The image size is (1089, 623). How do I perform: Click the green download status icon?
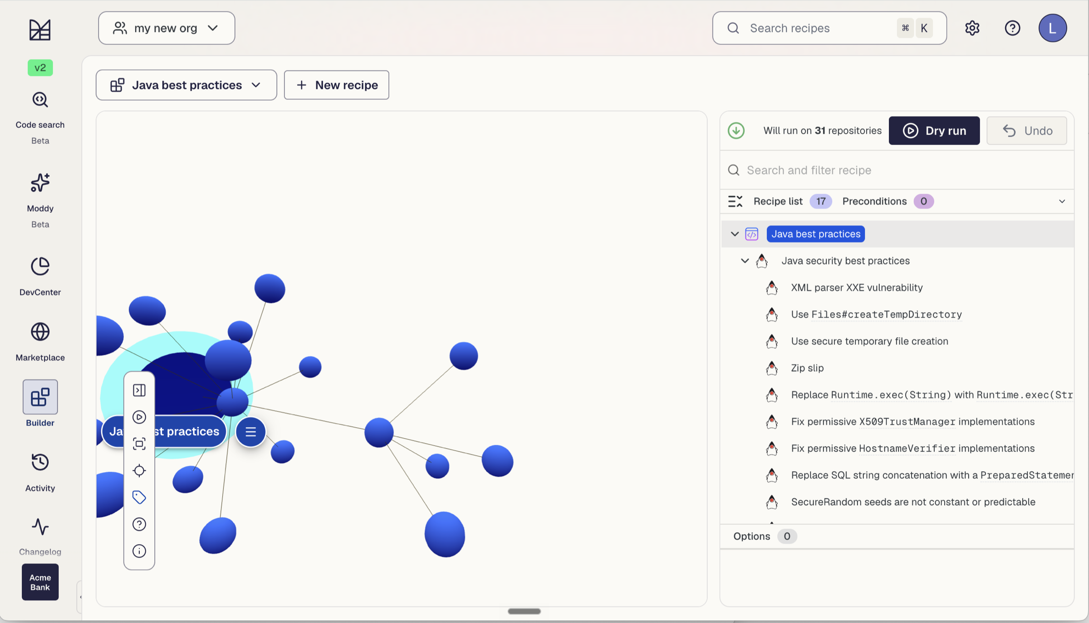click(x=736, y=130)
